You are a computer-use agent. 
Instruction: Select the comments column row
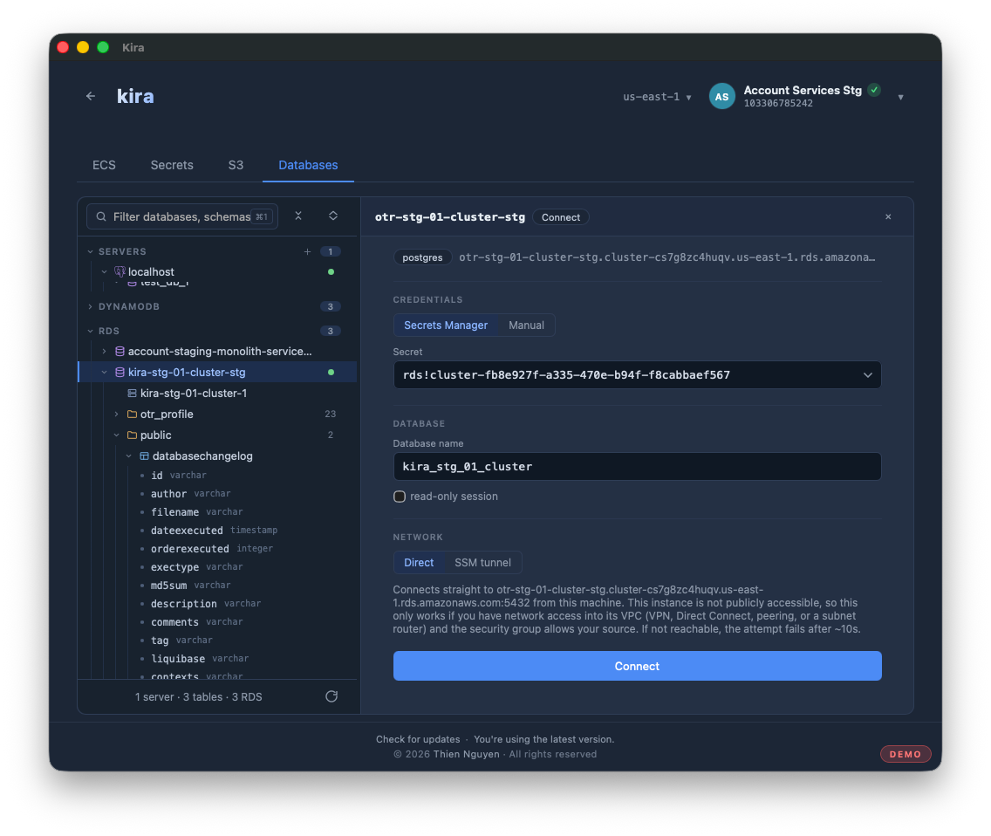pyautogui.click(x=196, y=621)
